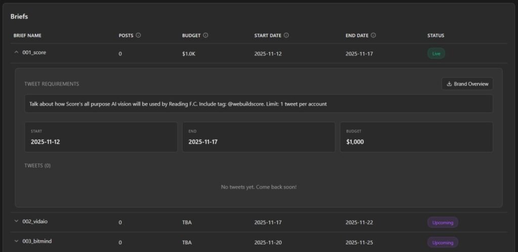
Task: Click the Brief Name column header
Action: [27, 35]
